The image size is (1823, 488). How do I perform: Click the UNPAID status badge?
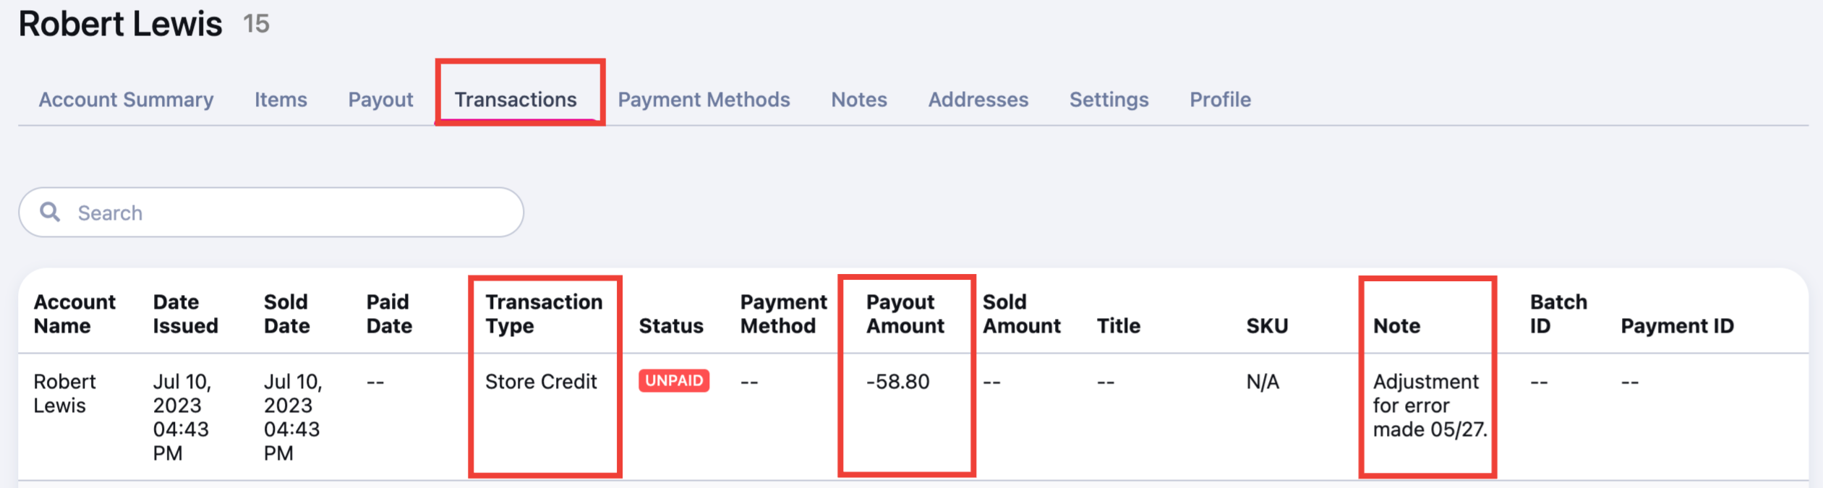674,381
